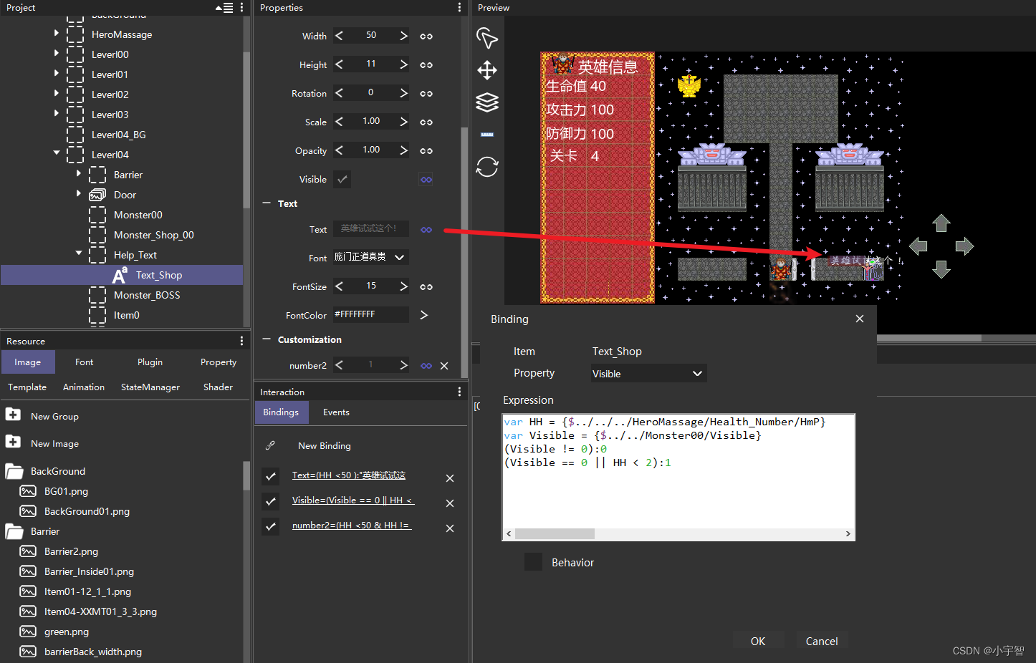Click the blue binding icon for number2
This screenshot has height=663, width=1036.
[426, 365]
